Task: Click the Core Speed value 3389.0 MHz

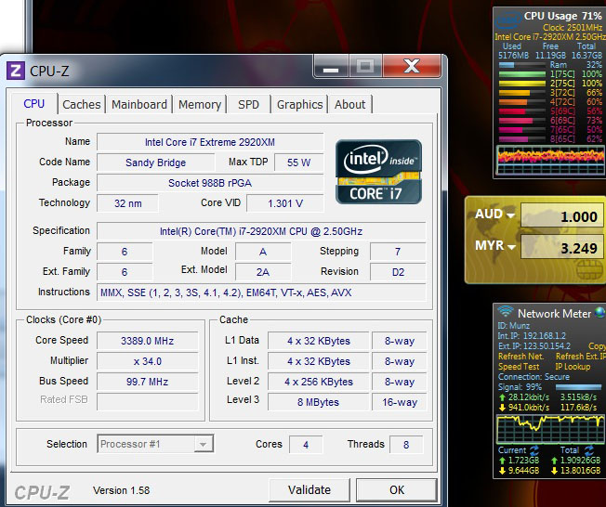Action: (147, 341)
